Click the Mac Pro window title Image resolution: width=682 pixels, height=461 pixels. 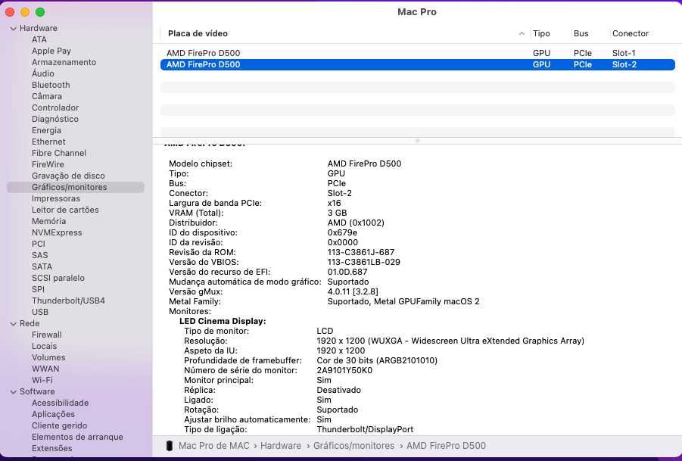[416, 12]
